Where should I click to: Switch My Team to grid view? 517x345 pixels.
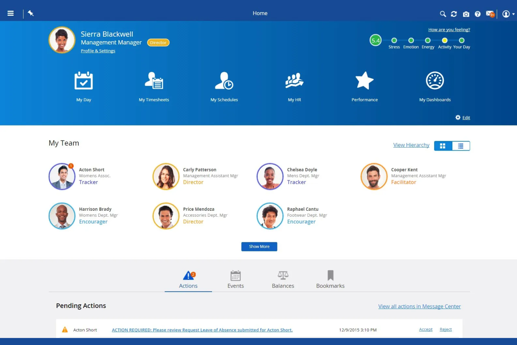(443, 146)
